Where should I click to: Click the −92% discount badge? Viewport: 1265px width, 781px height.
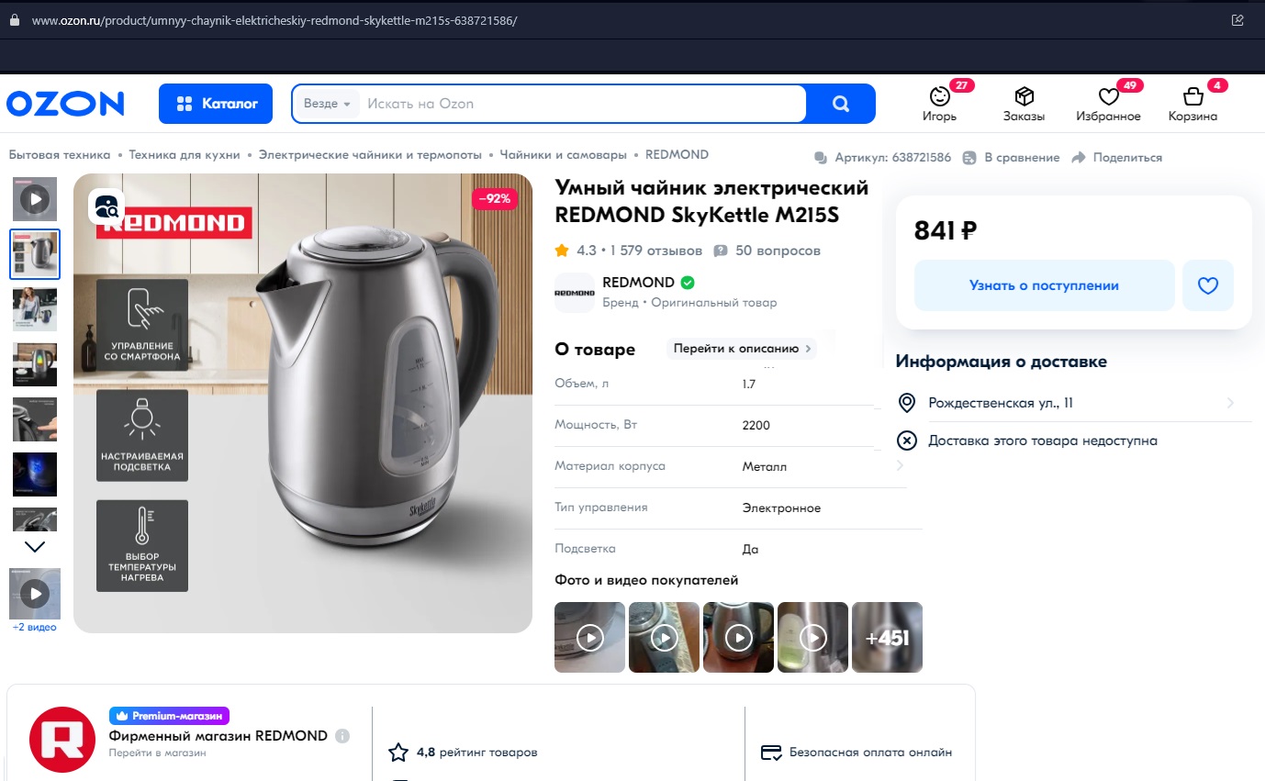(495, 198)
